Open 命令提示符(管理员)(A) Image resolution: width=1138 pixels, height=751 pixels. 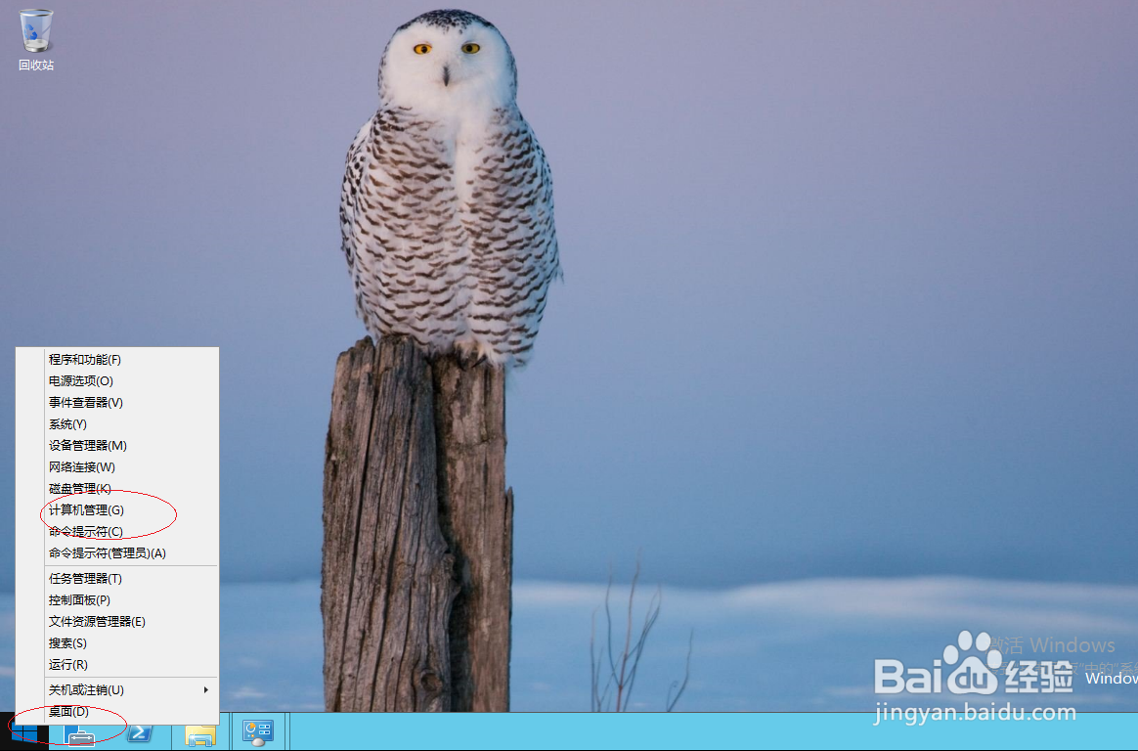click(x=117, y=553)
